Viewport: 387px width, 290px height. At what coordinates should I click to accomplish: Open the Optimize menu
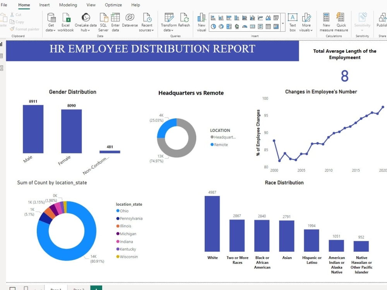click(113, 5)
